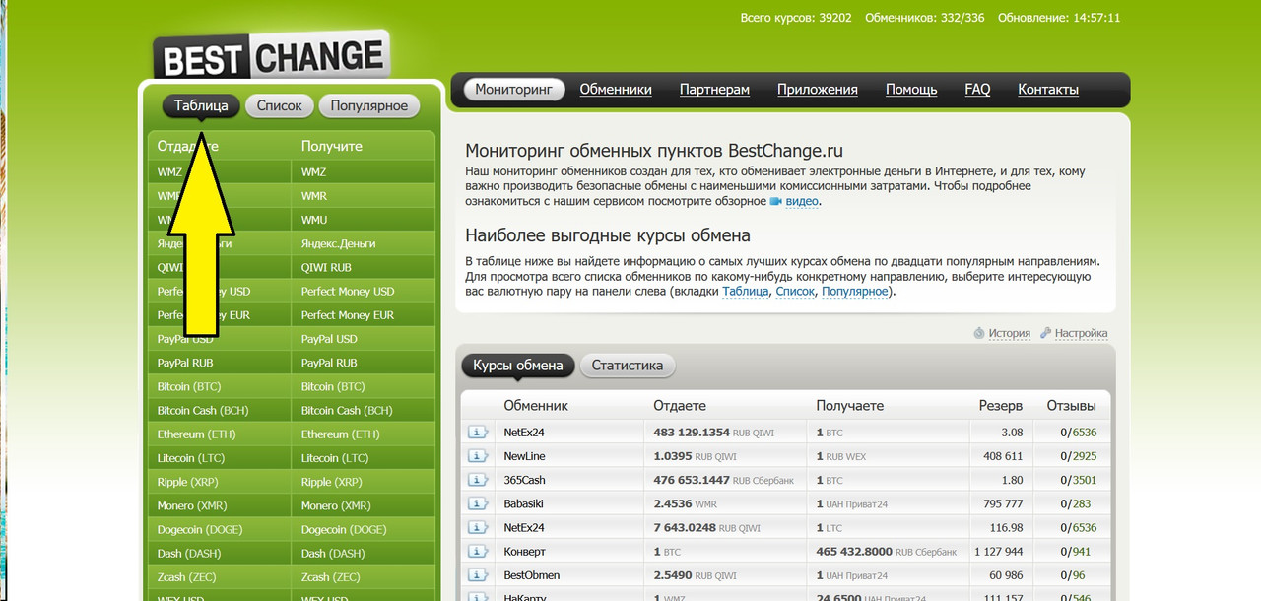Open the Контакты menu item
This screenshot has height=601, width=1261.
click(1048, 89)
